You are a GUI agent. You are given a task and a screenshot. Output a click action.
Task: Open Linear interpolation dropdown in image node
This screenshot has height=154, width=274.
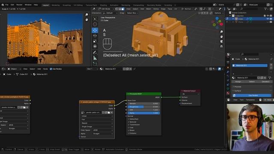97,116
